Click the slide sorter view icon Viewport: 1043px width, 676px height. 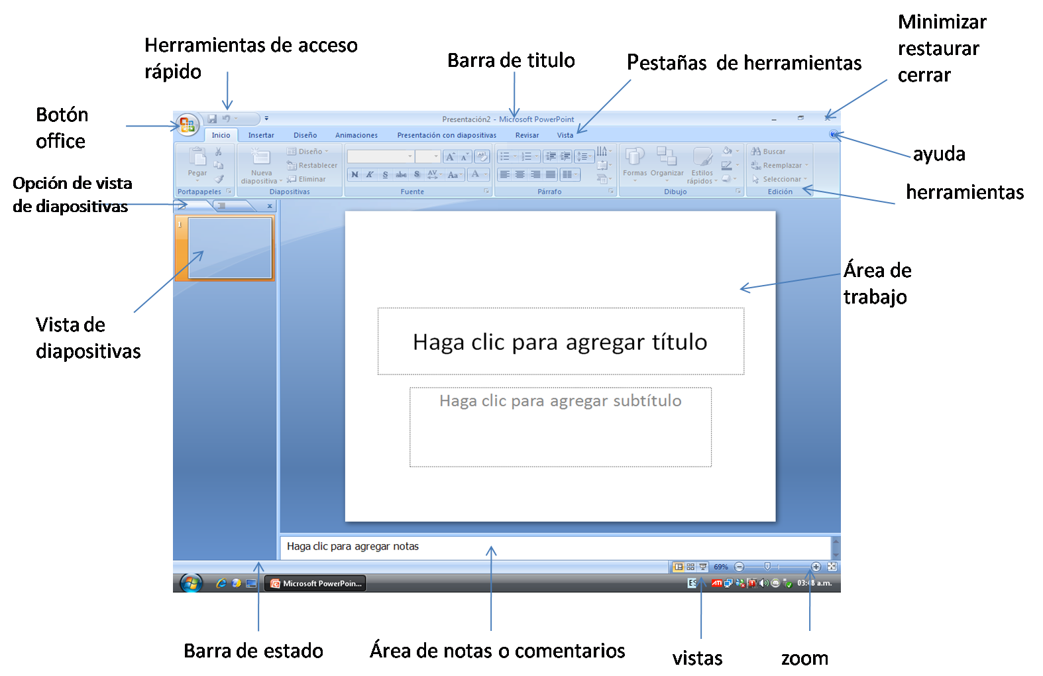point(690,567)
